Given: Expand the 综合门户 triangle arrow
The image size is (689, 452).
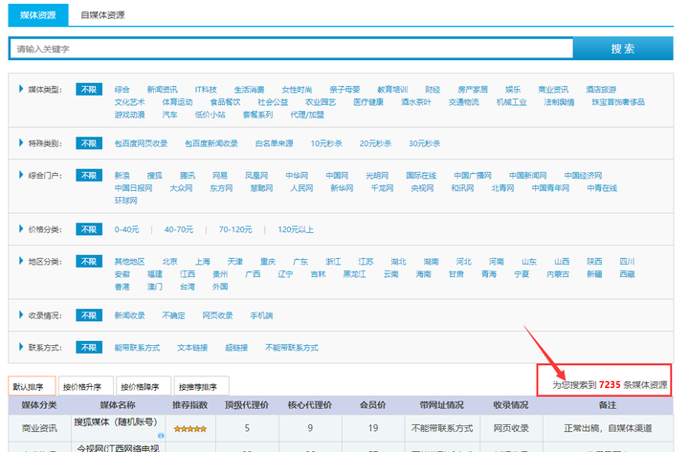Looking at the screenshot, I should [21, 175].
